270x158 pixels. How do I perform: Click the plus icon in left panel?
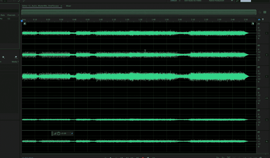pos(3,57)
